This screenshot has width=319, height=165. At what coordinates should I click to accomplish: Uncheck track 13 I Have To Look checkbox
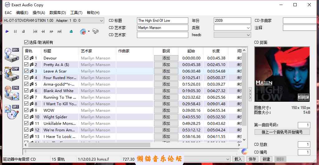[26, 136]
